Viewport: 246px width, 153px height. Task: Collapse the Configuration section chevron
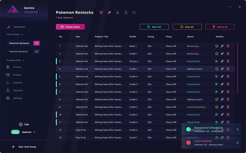23,60
